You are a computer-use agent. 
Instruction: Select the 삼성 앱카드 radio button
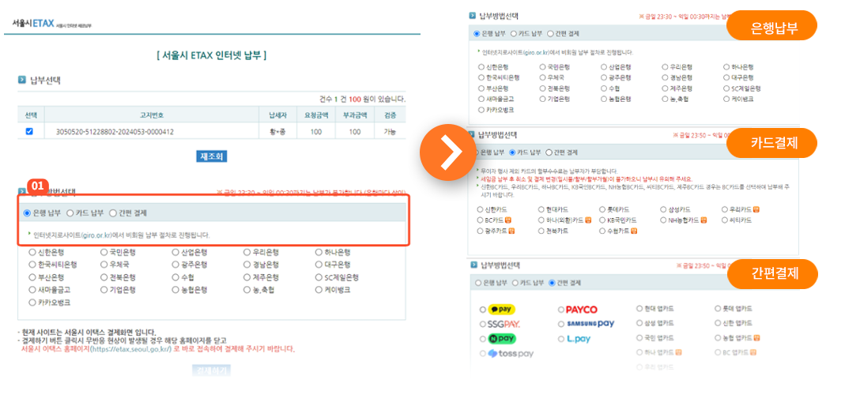(x=639, y=324)
